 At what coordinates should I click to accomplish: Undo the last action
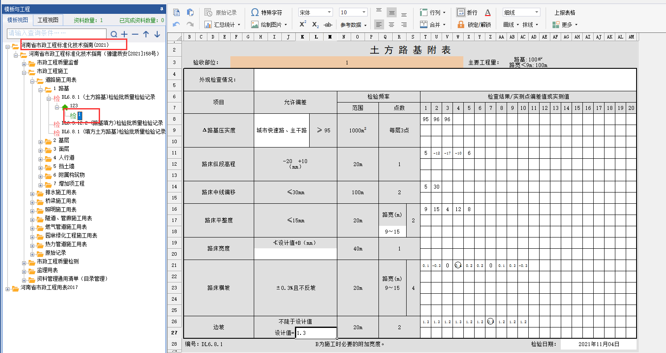(x=176, y=25)
